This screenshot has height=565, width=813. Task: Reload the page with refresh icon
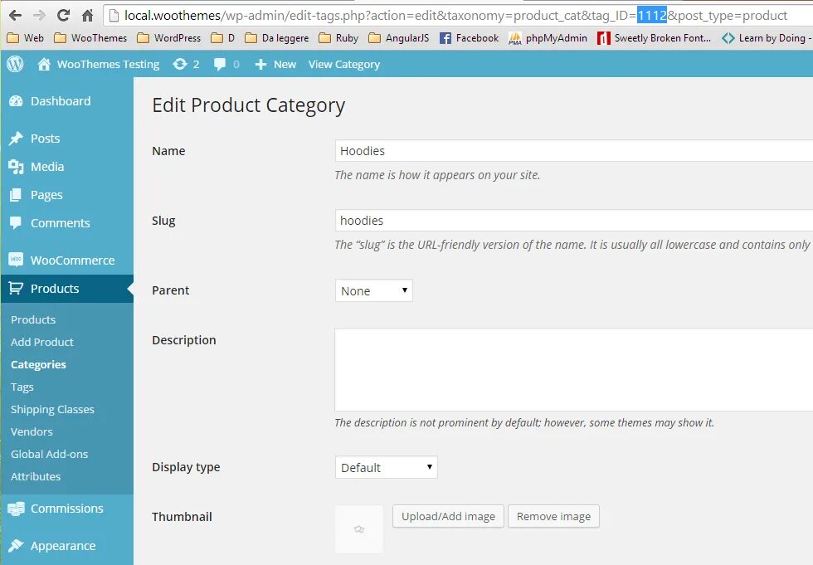click(x=63, y=16)
